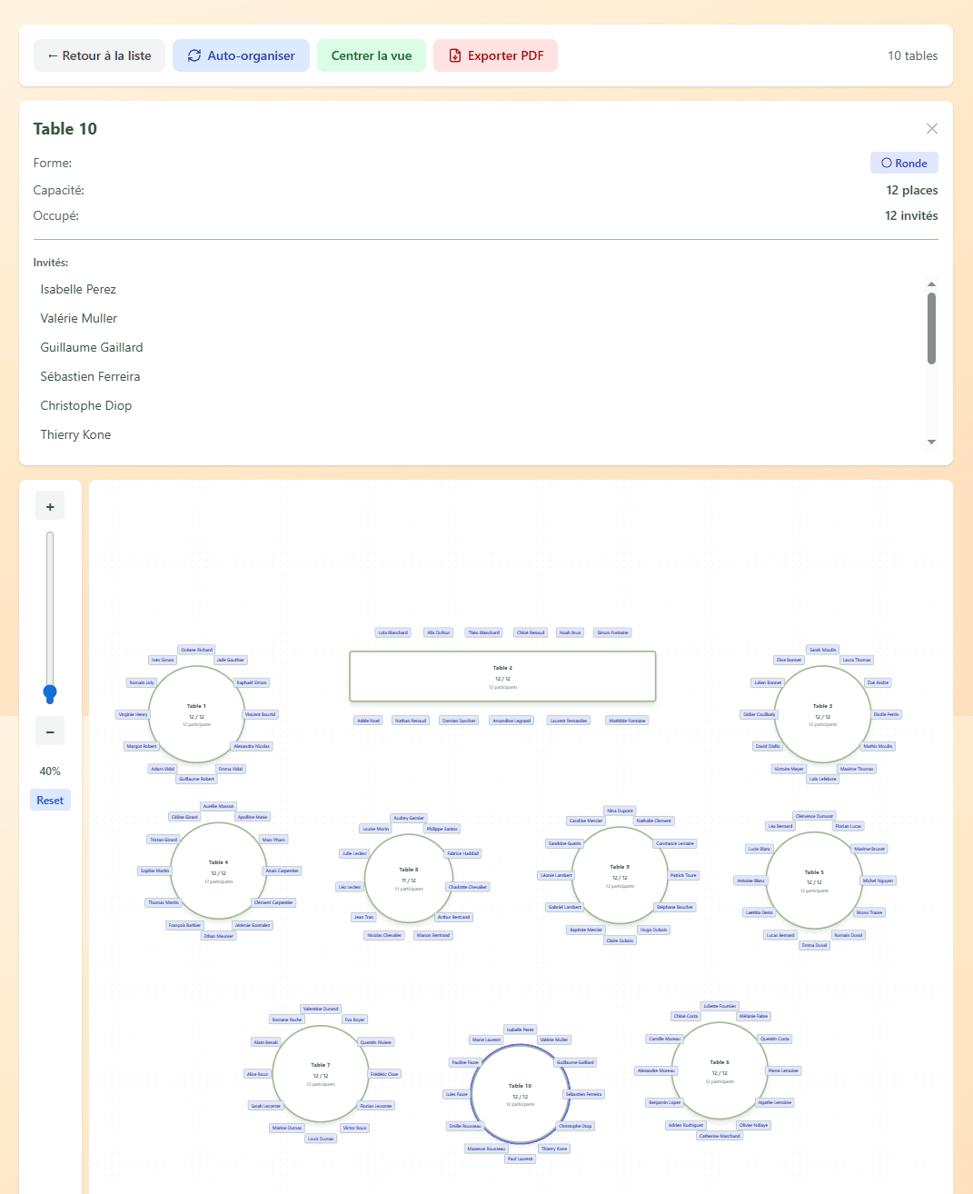Image resolution: width=973 pixels, height=1194 pixels.
Task: Click Catherine Marchand seat tag at Table 6
Action: tap(720, 1136)
